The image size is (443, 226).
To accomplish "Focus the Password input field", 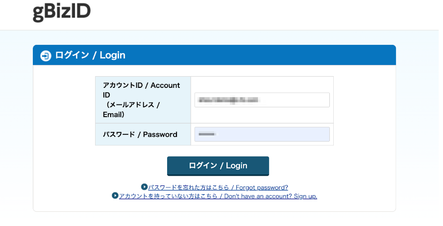I will coord(262,134).
